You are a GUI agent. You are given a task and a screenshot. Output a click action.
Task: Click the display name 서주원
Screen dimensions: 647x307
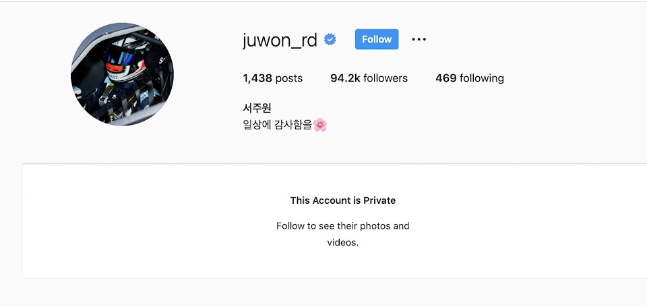pos(257,108)
